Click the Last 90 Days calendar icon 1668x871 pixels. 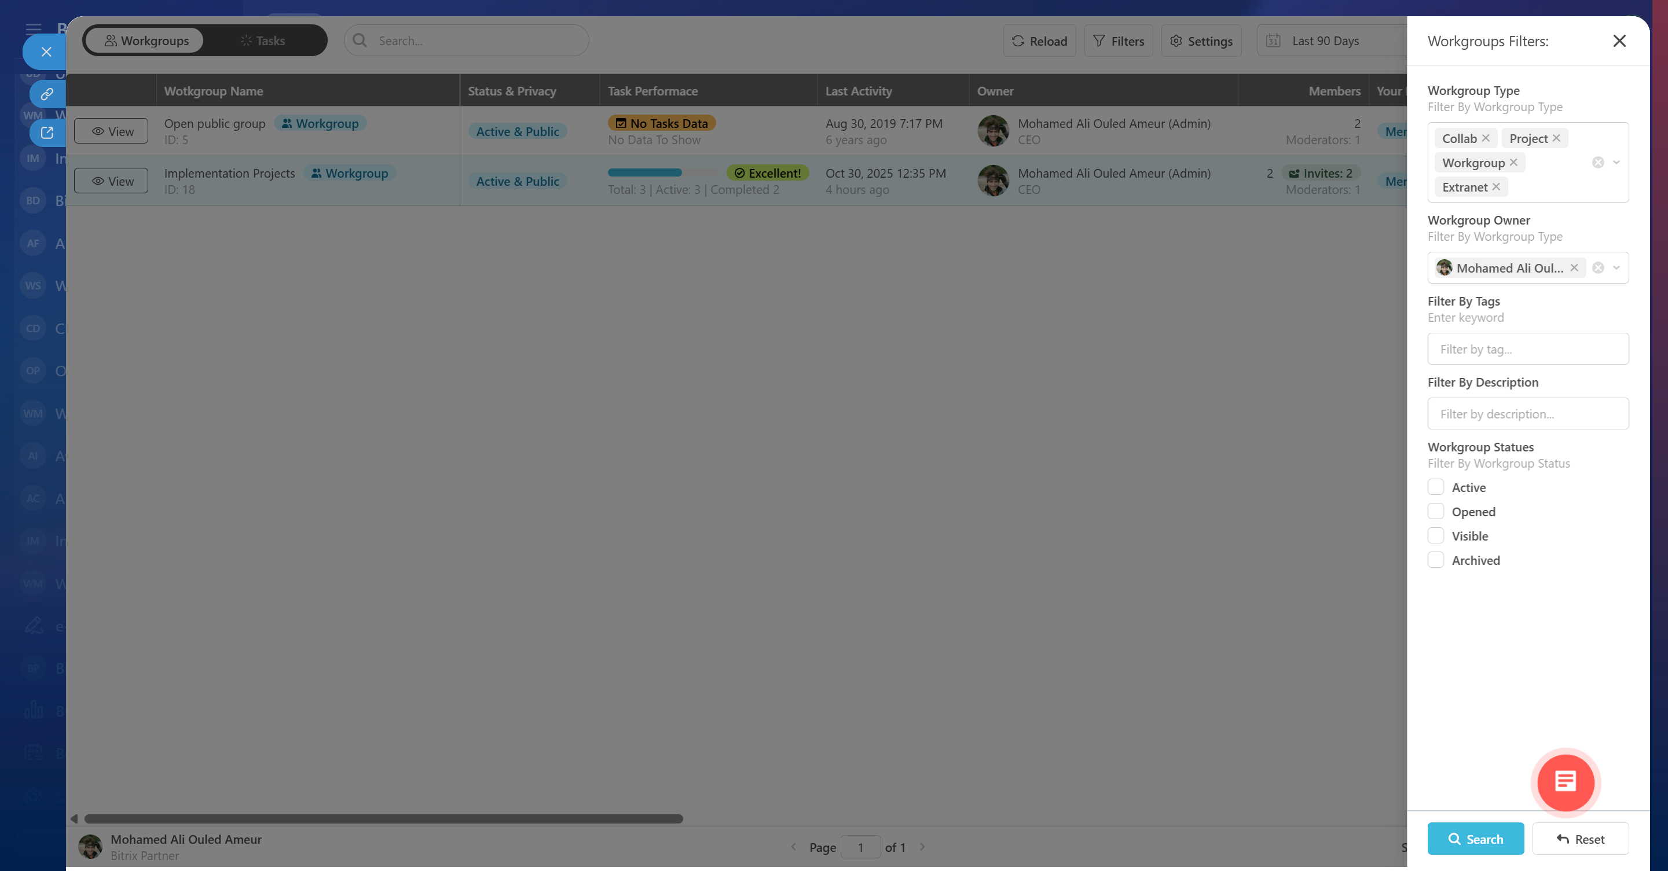tap(1273, 41)
